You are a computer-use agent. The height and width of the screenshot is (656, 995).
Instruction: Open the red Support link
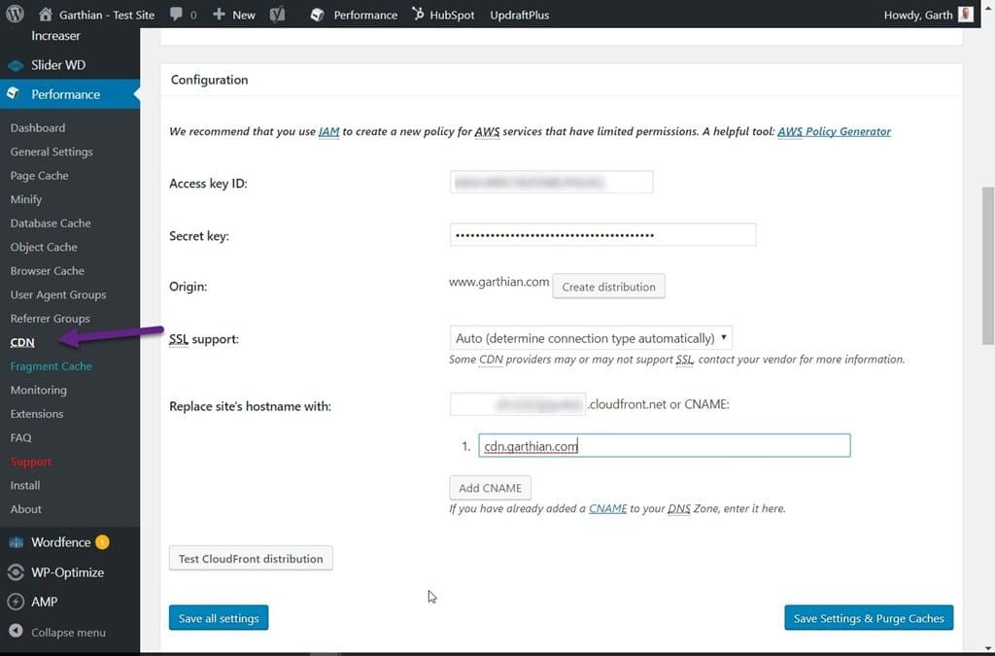[31, 462]
